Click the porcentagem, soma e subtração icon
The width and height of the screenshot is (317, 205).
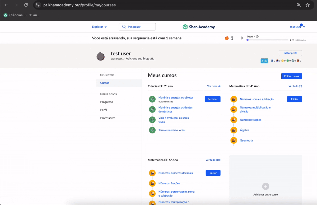pyautogui.click(x=152, y=193)
